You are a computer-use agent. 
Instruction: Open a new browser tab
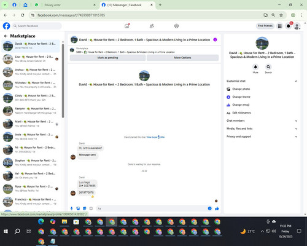tap(160, 5)
